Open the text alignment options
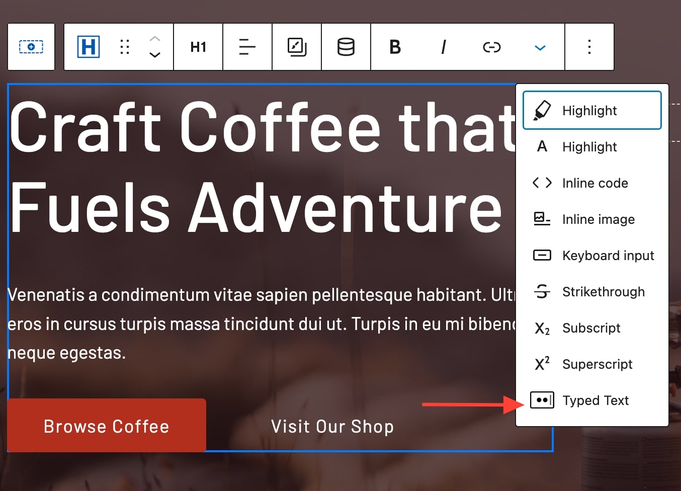 pyautogui.click(x=247, y=47)
